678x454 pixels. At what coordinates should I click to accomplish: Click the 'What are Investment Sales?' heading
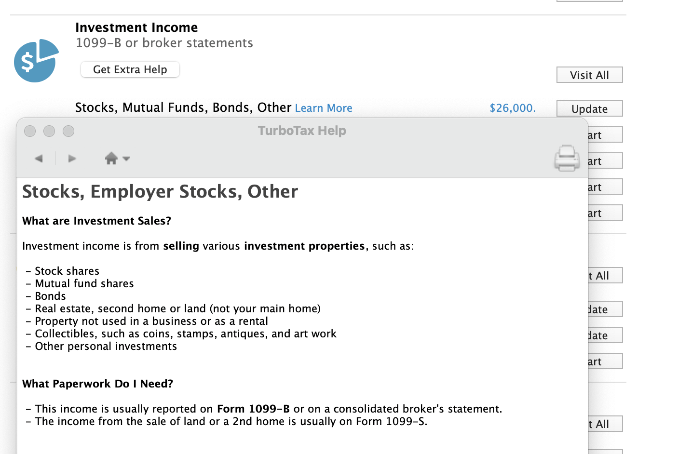(x=97, y=221)
